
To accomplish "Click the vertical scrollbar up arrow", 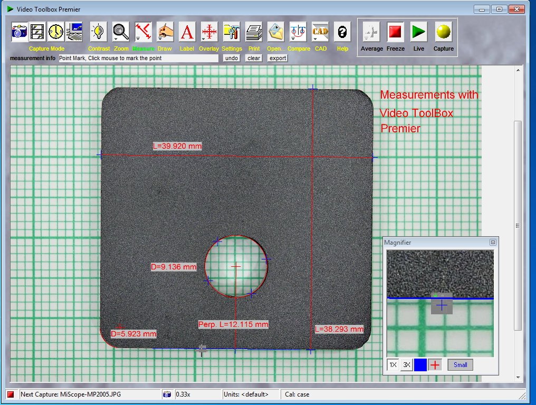I will (x=518, y=70).
